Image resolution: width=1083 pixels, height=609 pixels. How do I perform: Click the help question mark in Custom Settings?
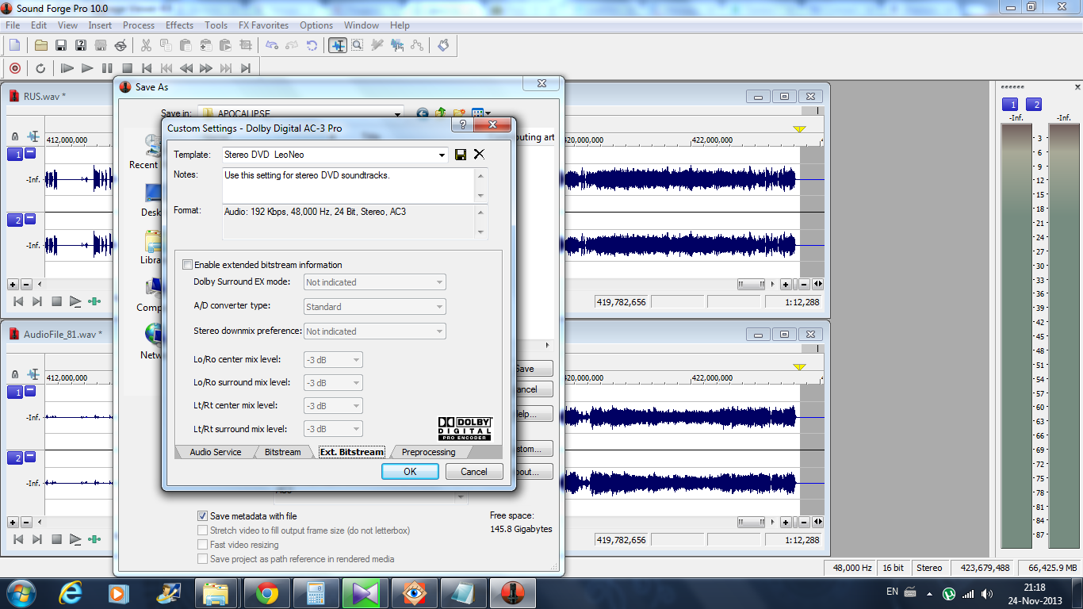tap(463, 125)
